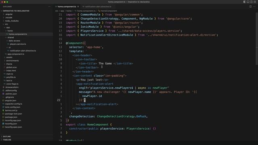The height and width of the screenshot is (145, 258).
Task: Open zone-flags.ts file
Action: 12,84
